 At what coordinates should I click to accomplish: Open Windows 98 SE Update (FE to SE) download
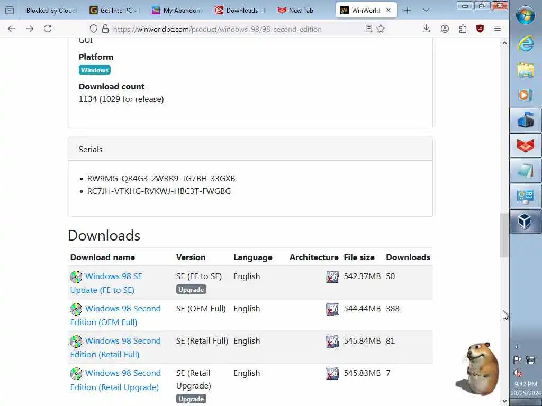tap(106, 283)
